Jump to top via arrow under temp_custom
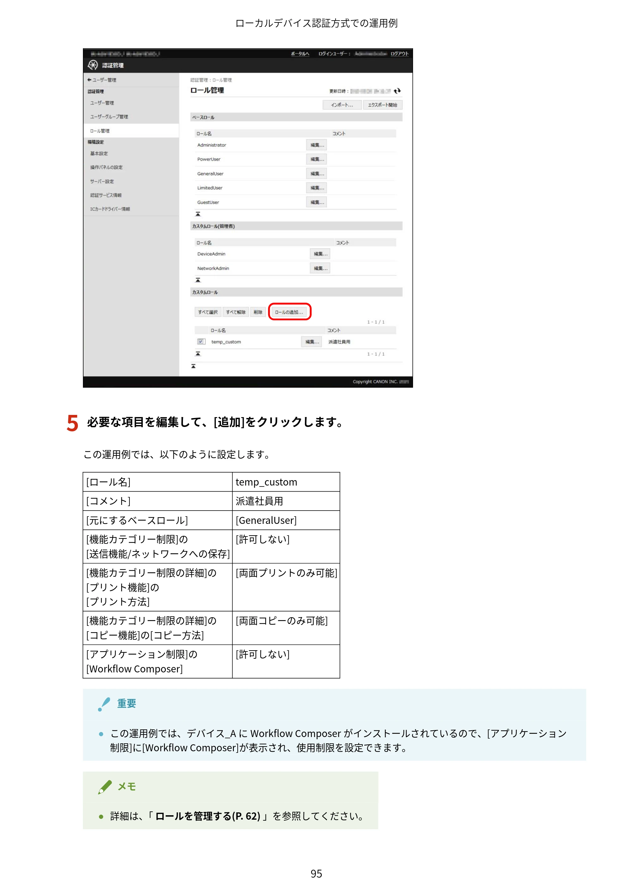Screen dimensions: 633x896 click(x=198, y=353)
